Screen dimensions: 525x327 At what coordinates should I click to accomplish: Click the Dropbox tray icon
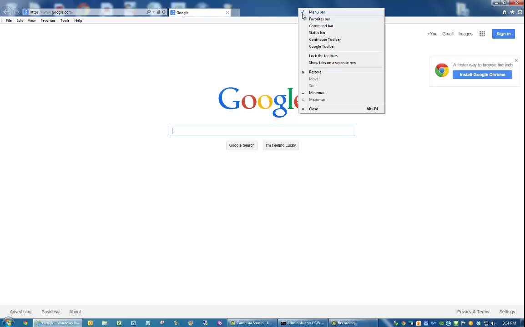pos(479,323)
